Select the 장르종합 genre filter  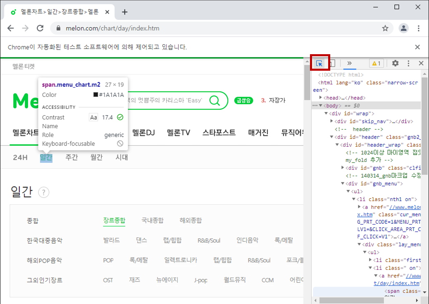(114, 220)
